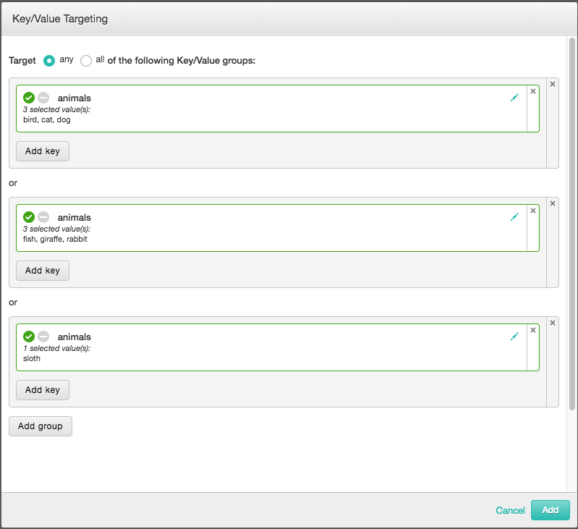Screen dimensions: 578x529
Task: Click the 'bird, cat, dog' values text
Action: (47, 119)
